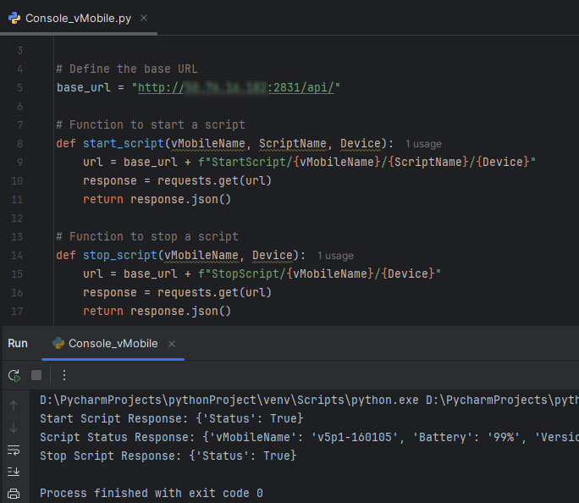Click the ScriptName parameter on line 8
This screenshot has width=579, height=503.
[292, 143]
